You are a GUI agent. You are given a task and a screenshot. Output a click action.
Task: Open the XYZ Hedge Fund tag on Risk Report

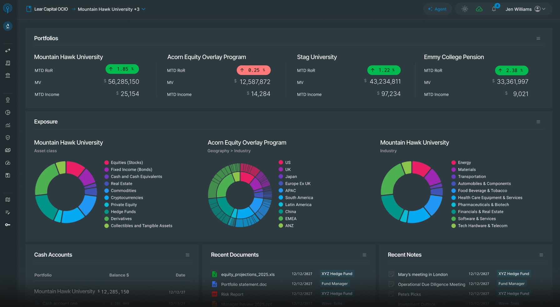coord(337,294)
